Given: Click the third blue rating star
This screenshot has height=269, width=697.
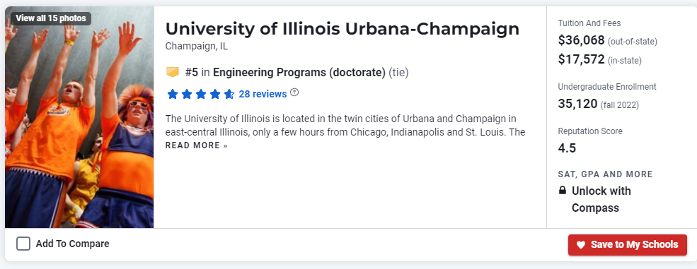Looking at the screenshot, I should pos(201,94).
